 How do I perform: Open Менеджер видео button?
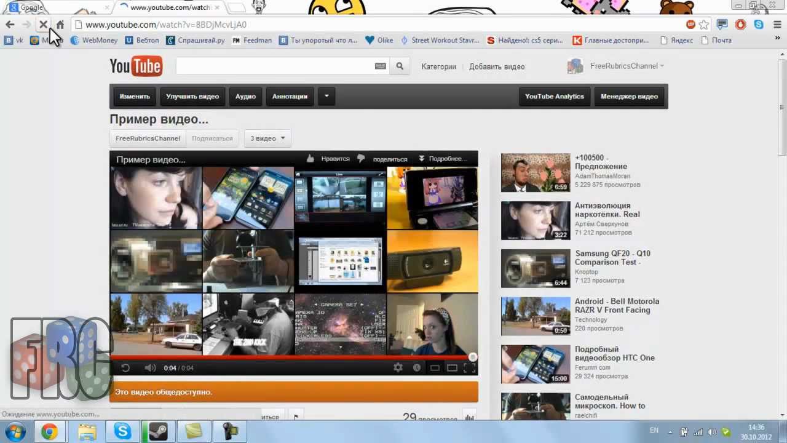(x=630, y=97)
